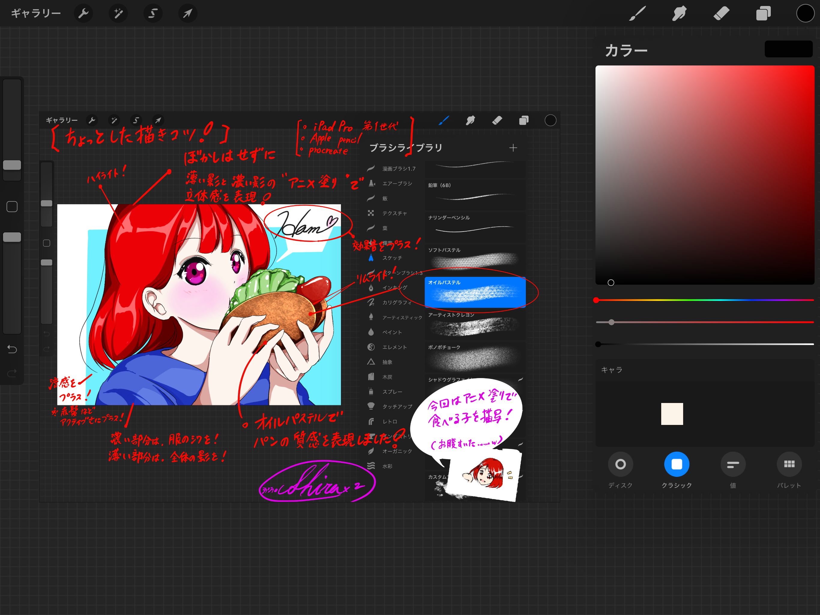Click the smudge icon in embedded screenshot
Screen dimensions: 820x615
point(470,120)
